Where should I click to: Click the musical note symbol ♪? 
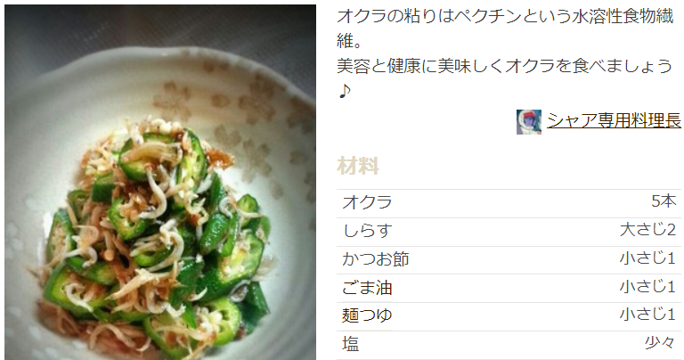click(x=345, y=91)
